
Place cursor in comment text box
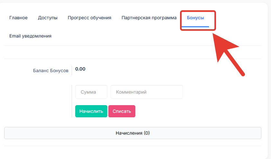point(147,92)
